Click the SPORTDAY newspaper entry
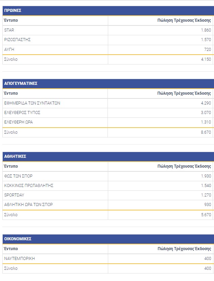 tap(14, 195)
